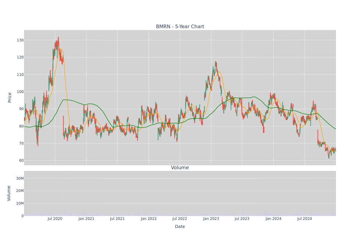
Task: Click the 70 price tick label
Action: pyautogui.click(x=21, y=143)
